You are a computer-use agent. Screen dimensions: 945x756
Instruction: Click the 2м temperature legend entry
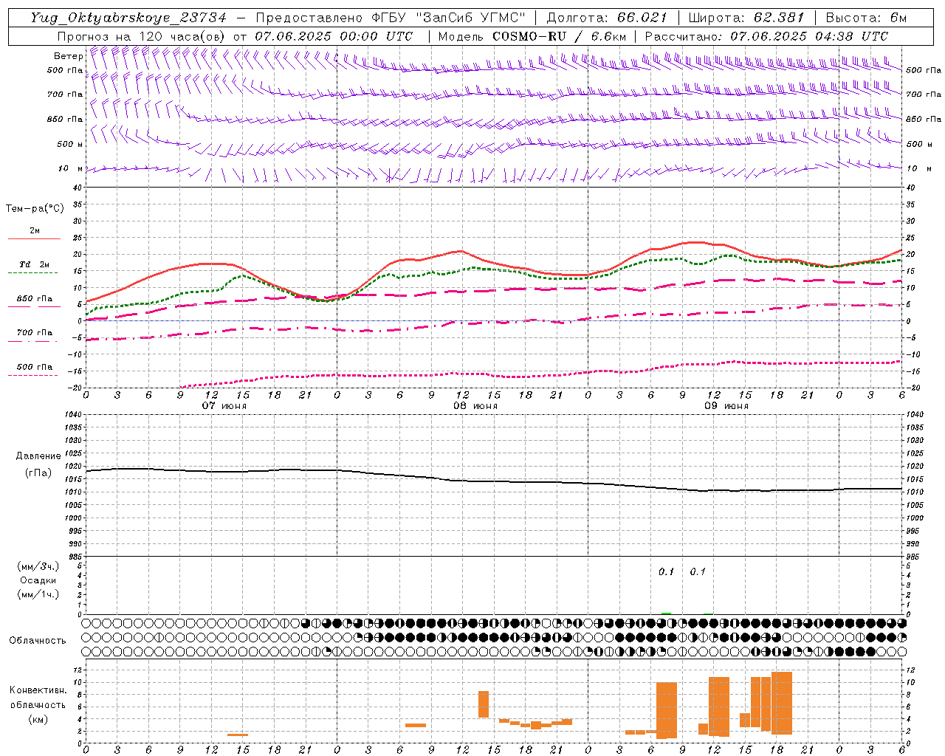pyautogui.click(x=34, y=230)
